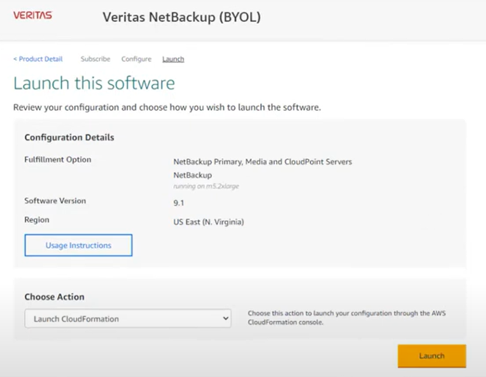The image size is (486, 377).
Task: Open the Choose Action dropdown
Action: click(128, 319)
